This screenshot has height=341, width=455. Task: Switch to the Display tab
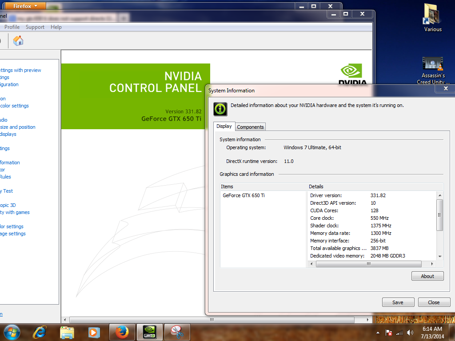224,126
